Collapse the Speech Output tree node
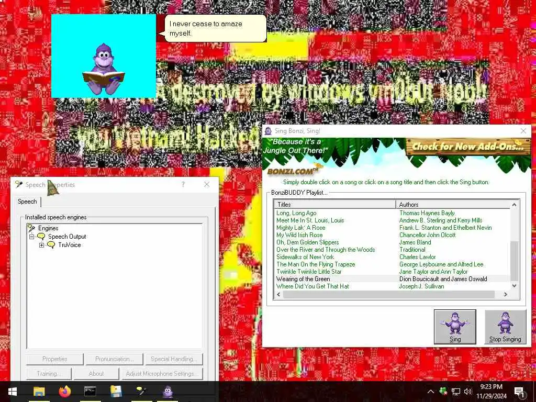The width and height of the screenshot is (536, 402). (32, 237)
